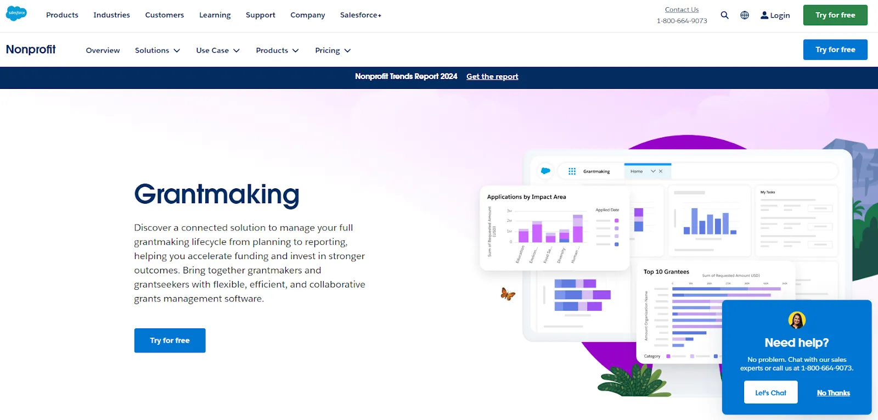Image resolution: width=878 pixels, height=420 pixels.
Task: Open the Salesforce+ menu
Action: click(x=361, y=15)
